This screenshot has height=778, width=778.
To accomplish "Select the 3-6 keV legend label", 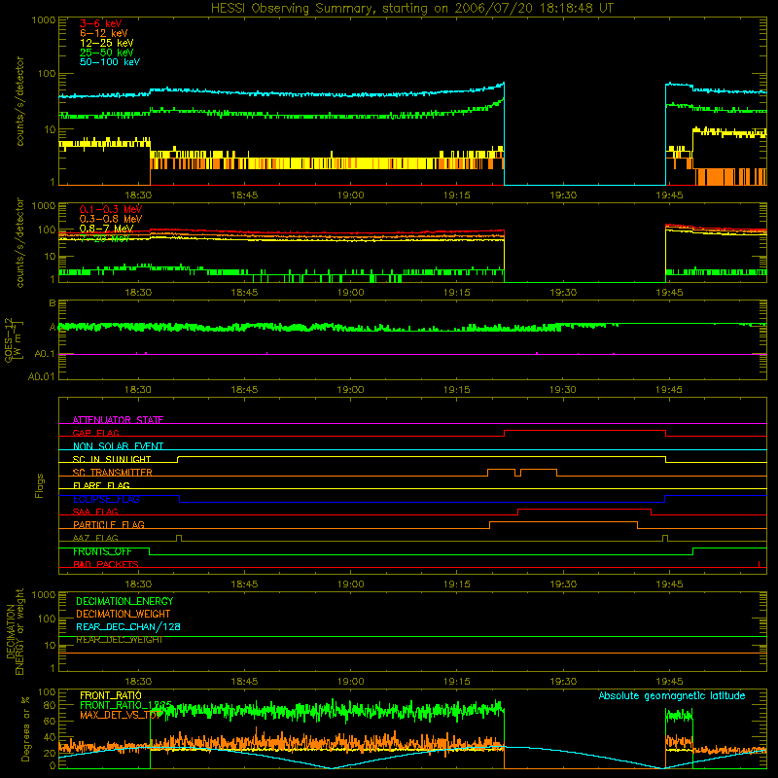I will [101, 23].
